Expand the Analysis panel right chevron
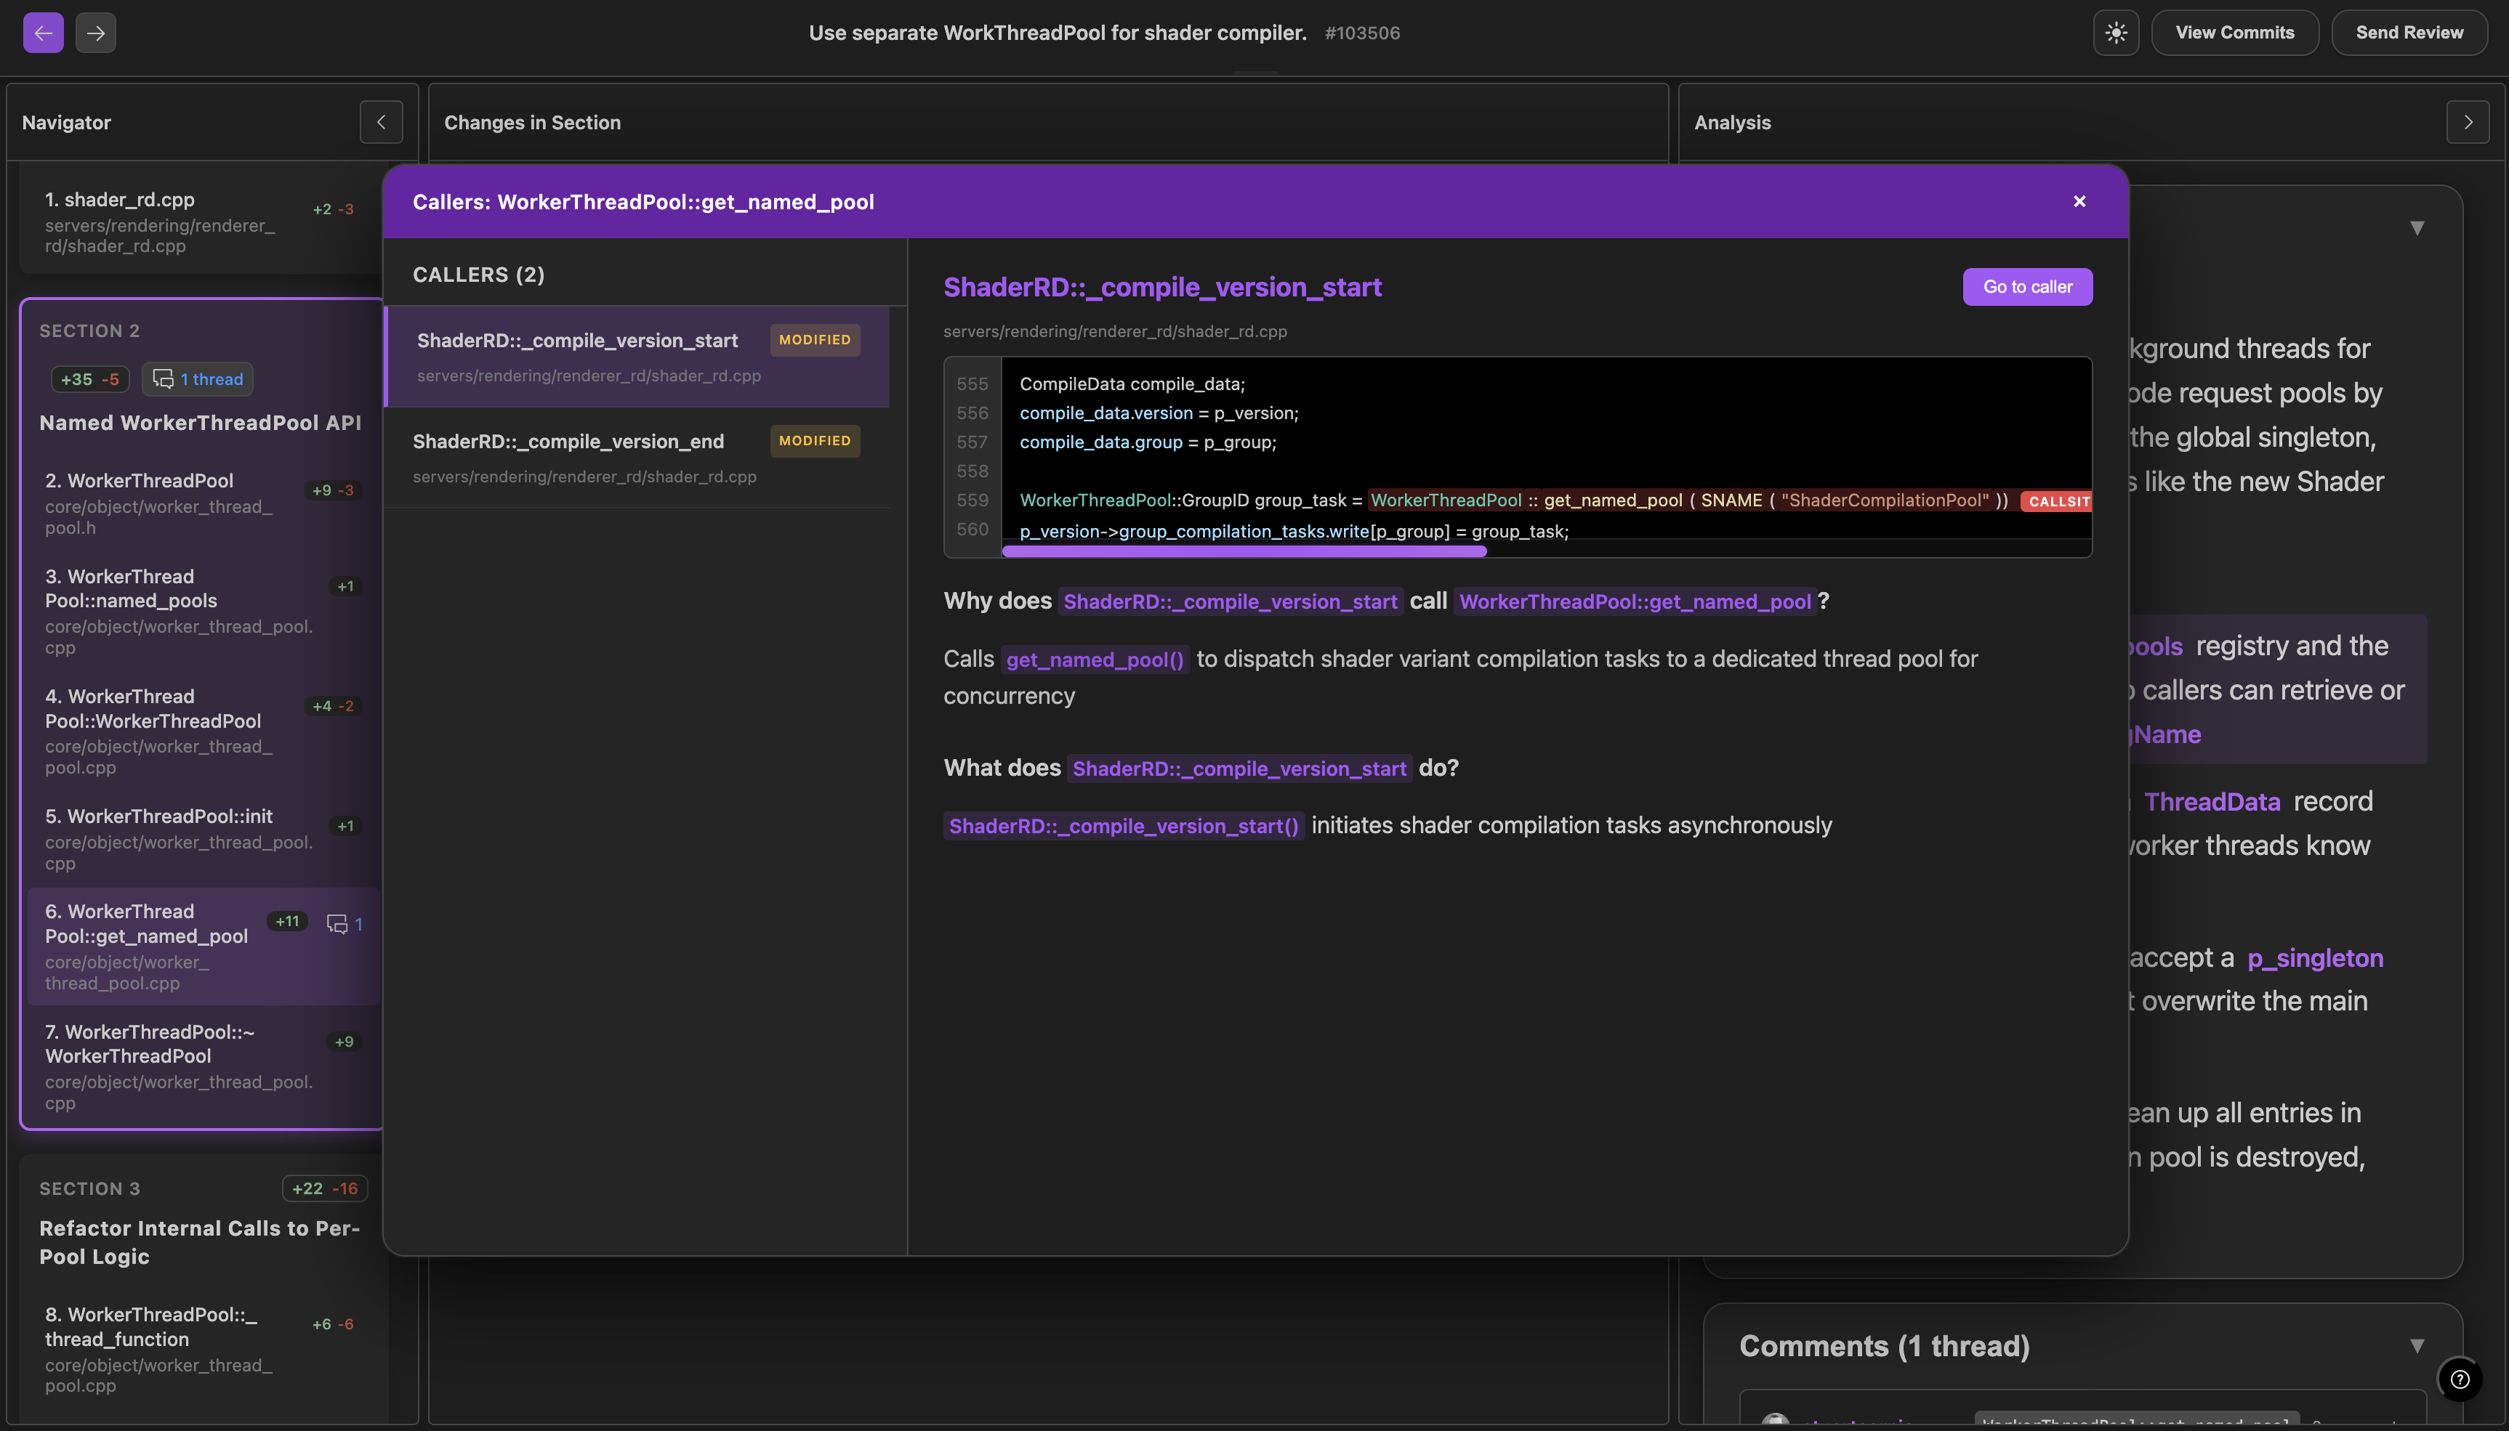This screenshot has width=2509, height=1431. 2467,122
